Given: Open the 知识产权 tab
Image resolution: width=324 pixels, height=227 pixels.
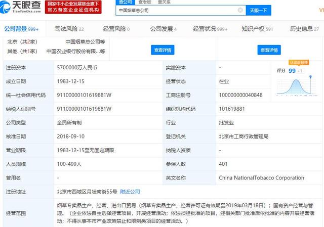Looking at the screenshot, I should (x=257, y=29).
